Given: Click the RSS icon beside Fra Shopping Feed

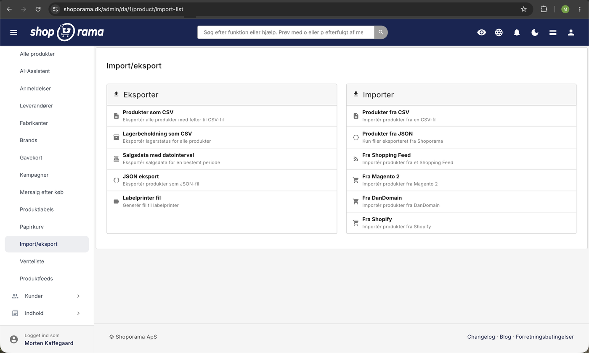Looking at the screenshot, I should [x=356, y=159].
